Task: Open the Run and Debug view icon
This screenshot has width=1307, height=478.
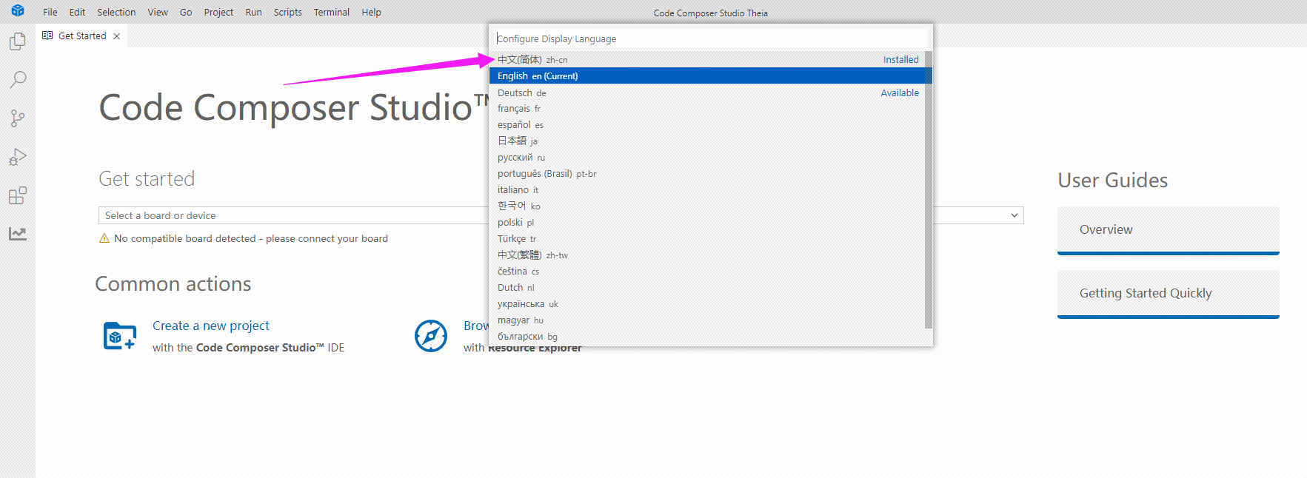Action: (18, 157)
